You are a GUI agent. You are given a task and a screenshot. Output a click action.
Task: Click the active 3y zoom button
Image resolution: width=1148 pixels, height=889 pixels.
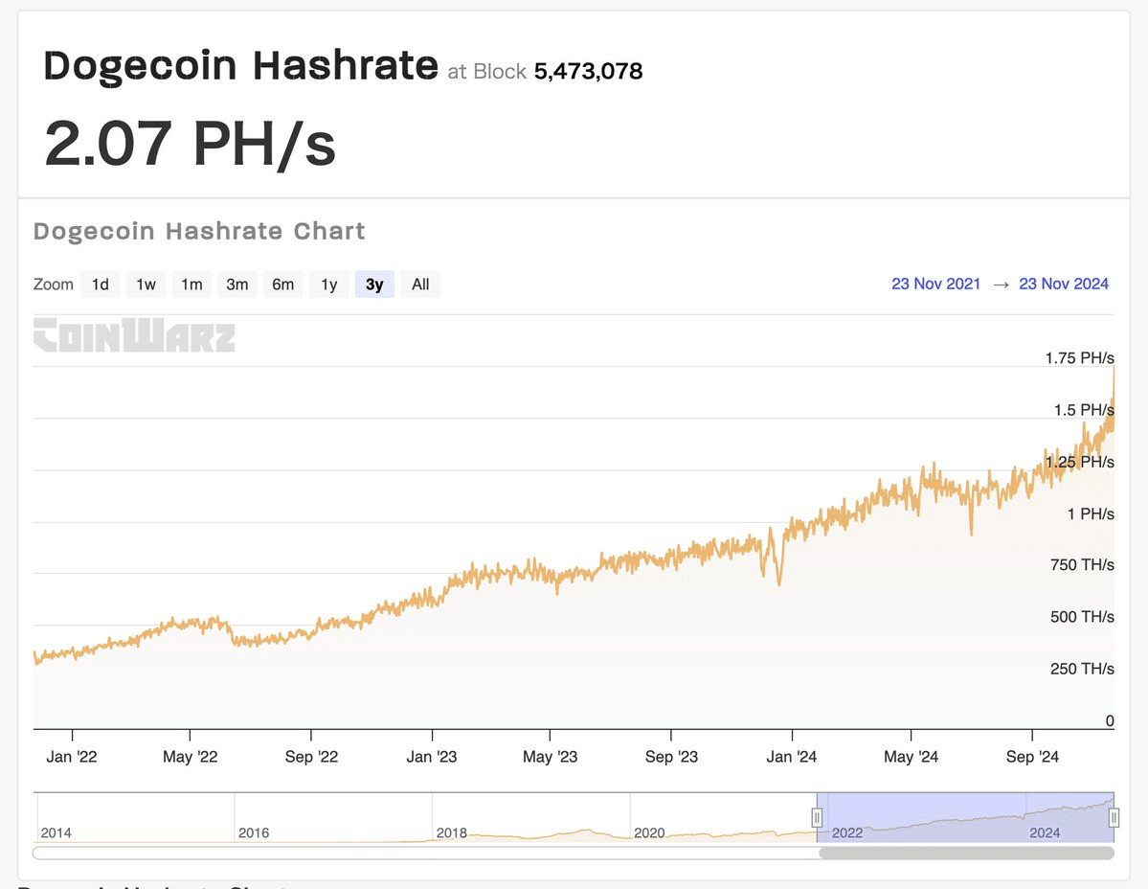point(374,285)
